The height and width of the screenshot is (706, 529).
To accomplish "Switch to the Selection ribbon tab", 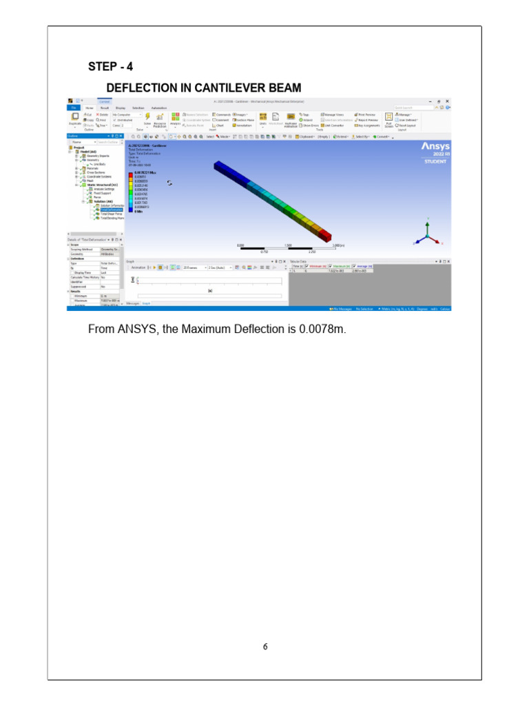I will 138,108.
